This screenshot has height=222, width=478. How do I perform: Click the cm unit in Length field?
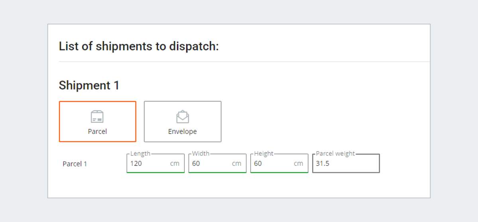pos(175,163)
